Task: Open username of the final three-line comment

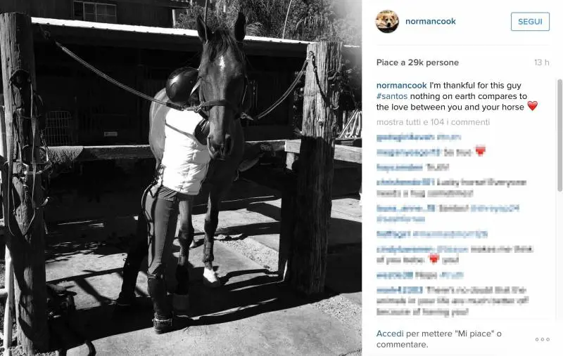Action: click(399, 290)
